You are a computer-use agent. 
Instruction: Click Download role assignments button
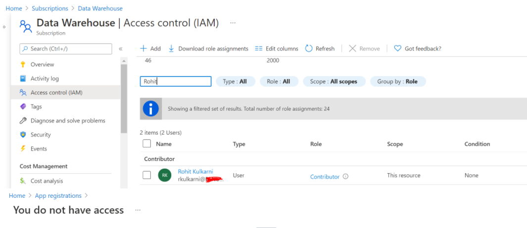point(208,48)
